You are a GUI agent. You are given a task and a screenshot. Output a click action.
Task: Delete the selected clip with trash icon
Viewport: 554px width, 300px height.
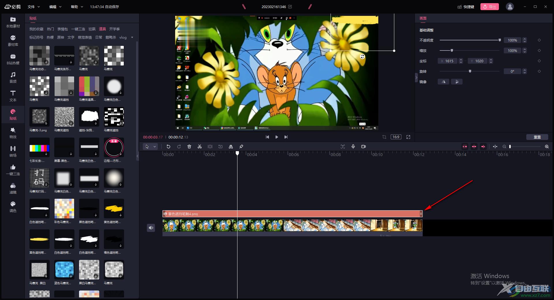[189, 147]
